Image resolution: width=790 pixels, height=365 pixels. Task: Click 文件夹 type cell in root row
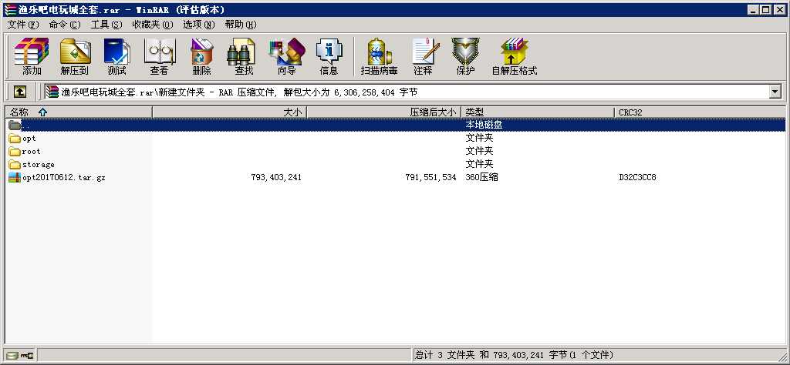pyautogui.click(x=479, y=151)
